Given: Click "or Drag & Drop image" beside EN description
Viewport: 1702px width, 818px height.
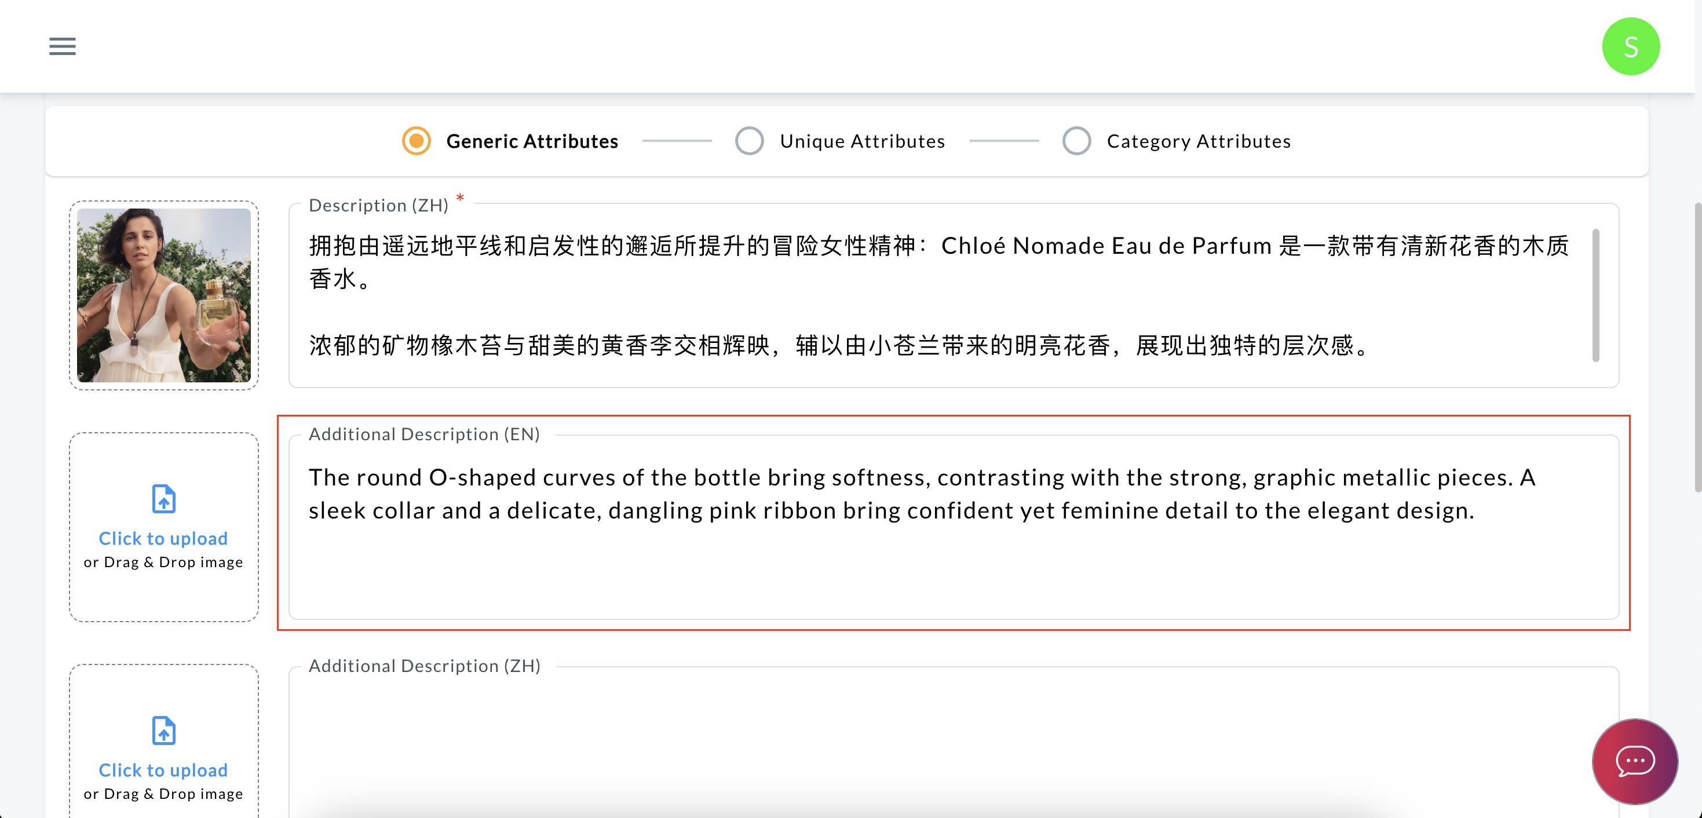Looking at the screenshot, I should click(163, 563).
